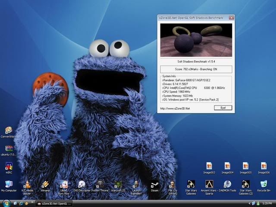Click the Soft Shadows Benchmark v1.5.4 label
This screenshot has width=276, height=207.
pos(196,61)
